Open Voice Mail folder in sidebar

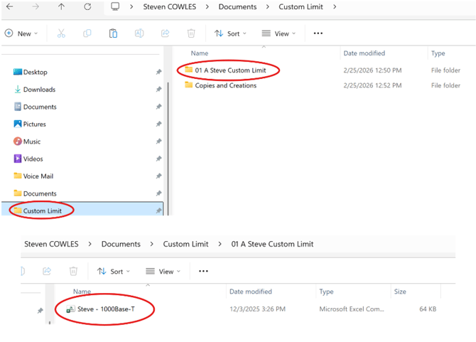pos(38,176)
